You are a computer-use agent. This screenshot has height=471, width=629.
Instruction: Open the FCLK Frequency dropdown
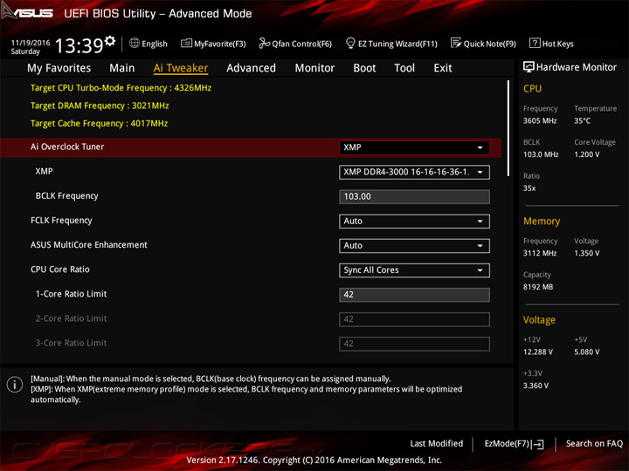[414, 221]
